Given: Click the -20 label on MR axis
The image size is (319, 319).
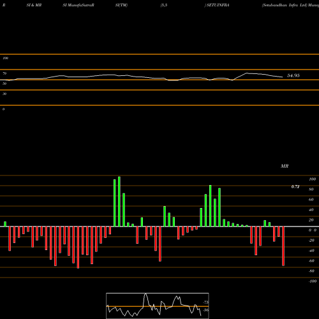Looking at the screenshot, I should (x=311, y=241).
